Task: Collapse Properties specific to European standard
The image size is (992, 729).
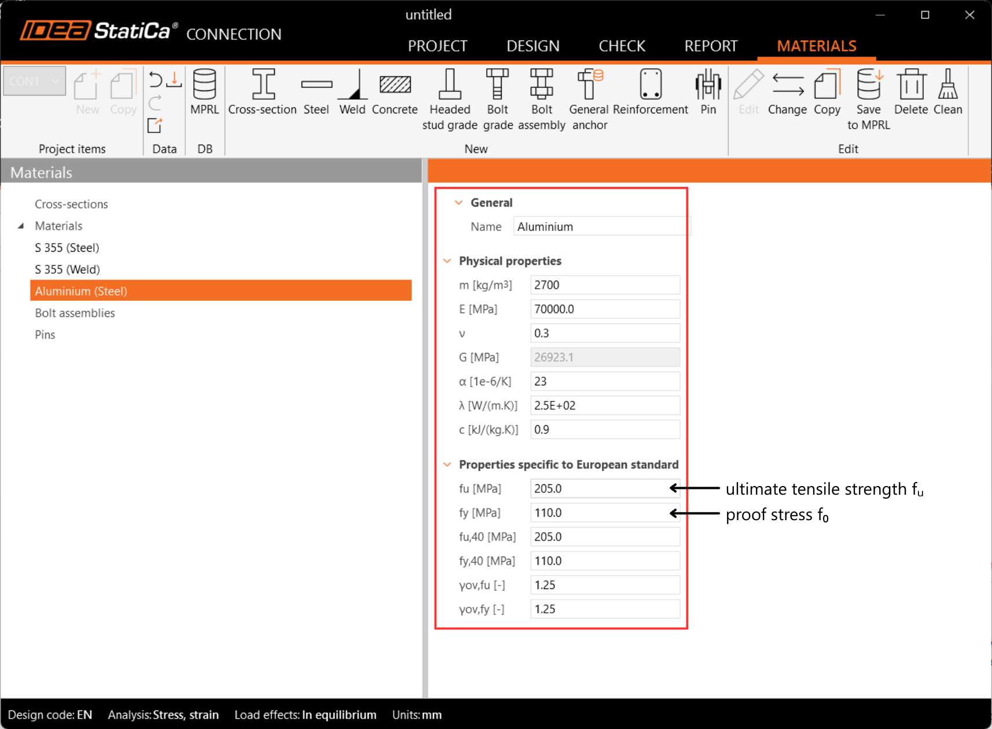Action: click(447, 465)
